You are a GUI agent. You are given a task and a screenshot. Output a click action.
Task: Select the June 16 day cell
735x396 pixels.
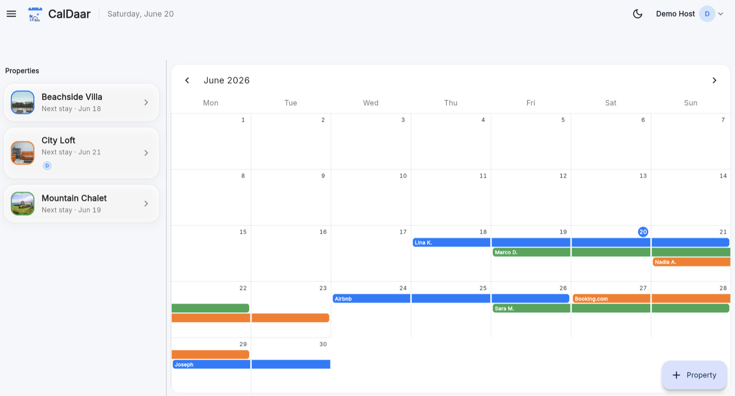(x=291, y=254)
